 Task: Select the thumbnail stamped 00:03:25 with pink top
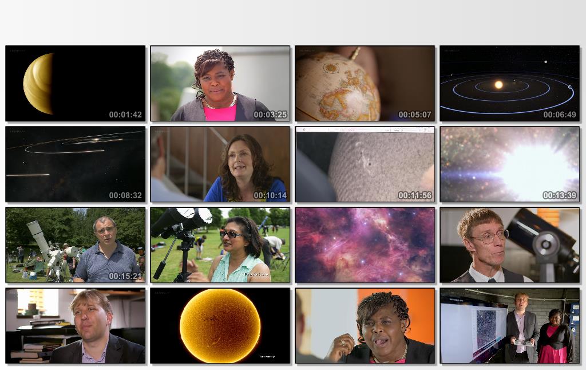click(220, 84)
